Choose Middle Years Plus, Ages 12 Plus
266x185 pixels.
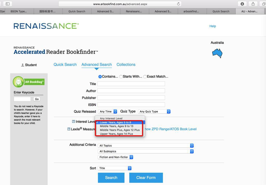coord(120,130)
